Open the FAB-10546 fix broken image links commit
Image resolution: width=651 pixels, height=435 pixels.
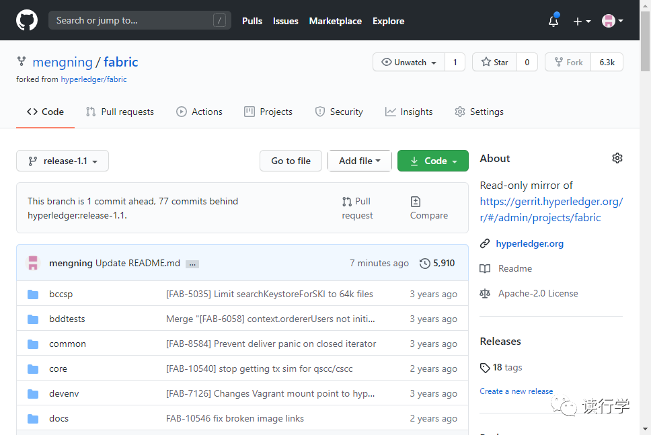pyautogui.click(x=235, y=418)
